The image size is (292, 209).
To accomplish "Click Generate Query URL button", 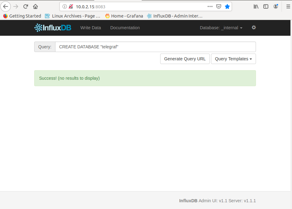I will (185, 59).
